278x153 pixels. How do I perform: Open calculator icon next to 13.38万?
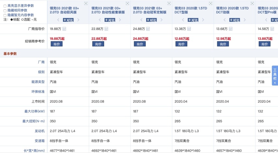tap(189, 29)
